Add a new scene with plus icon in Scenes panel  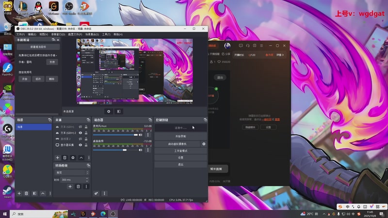(x=19, y=193)
